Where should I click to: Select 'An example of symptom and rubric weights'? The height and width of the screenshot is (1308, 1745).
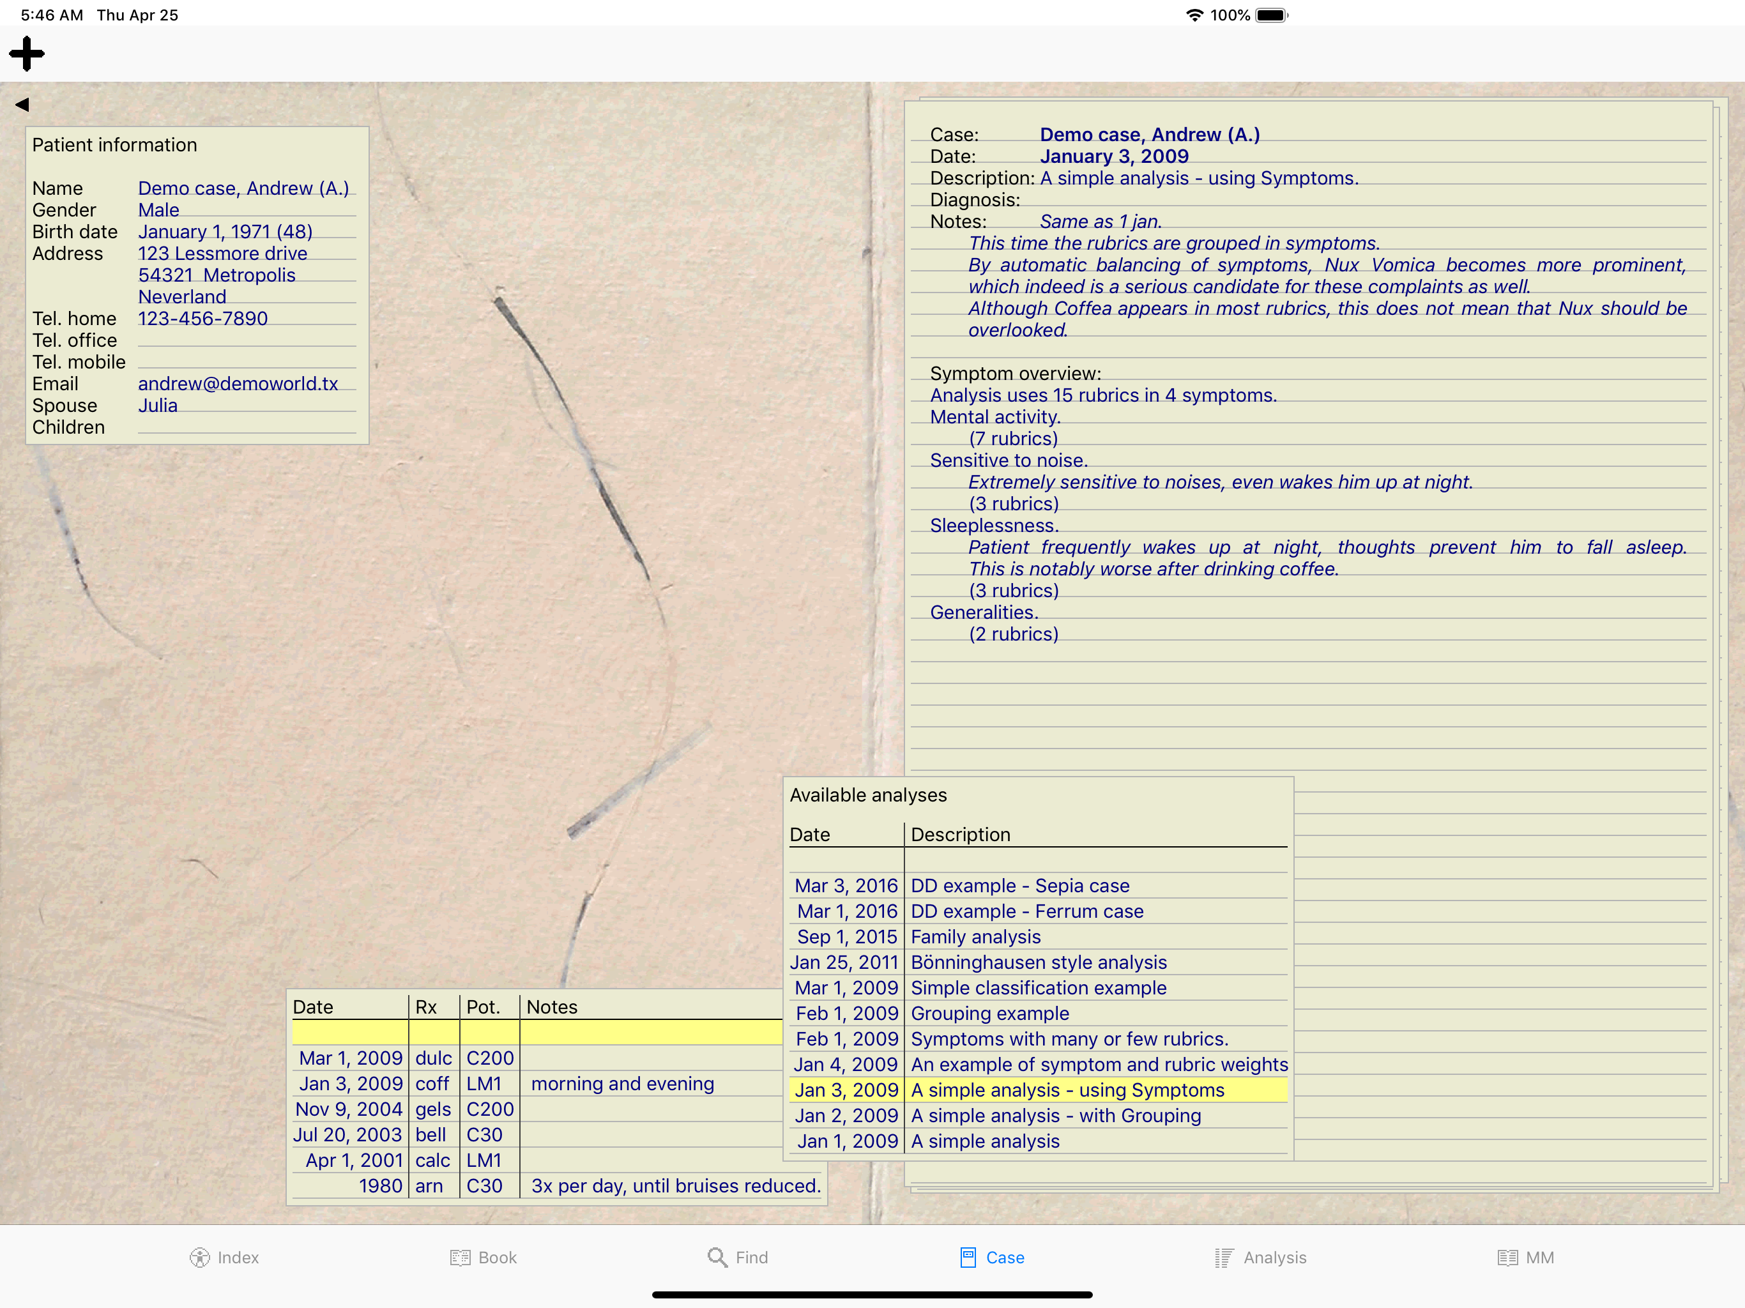pyautogui.click(x=1038, y=1064)
